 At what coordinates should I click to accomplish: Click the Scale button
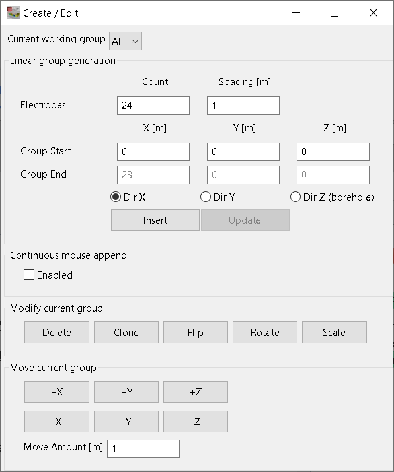click(x=335, y=332)
